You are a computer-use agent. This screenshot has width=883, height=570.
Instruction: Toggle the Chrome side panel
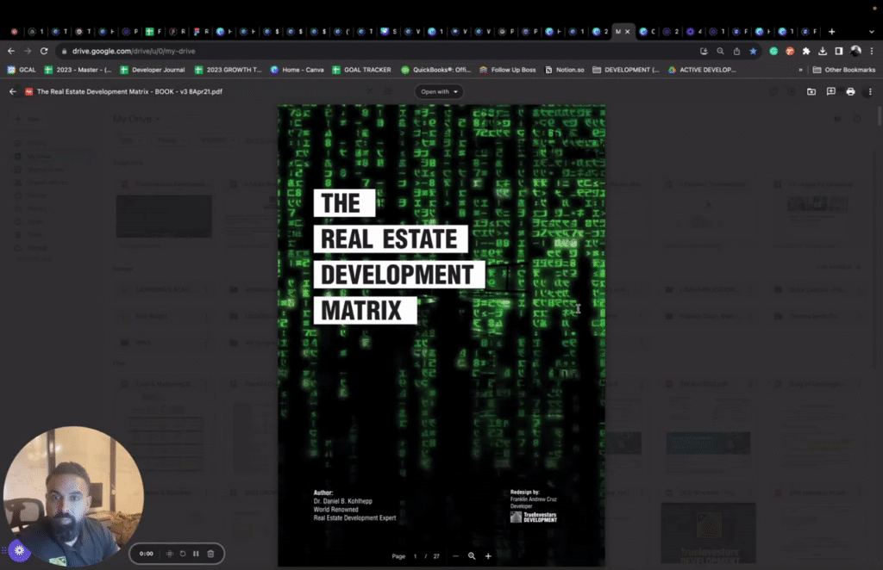pyautogui.click(x=838, y=52)
